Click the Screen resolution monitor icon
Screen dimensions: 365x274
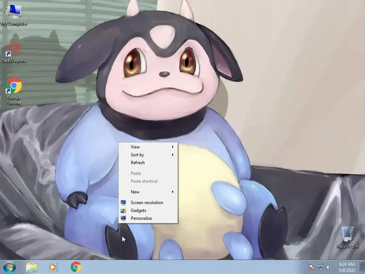pyautogui.click(x=123, y=203)
